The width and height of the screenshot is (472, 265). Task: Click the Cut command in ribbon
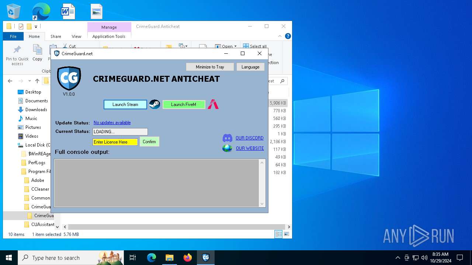[69, 46]
